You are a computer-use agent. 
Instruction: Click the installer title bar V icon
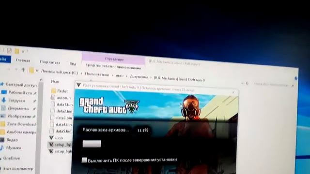pos(78,85)
